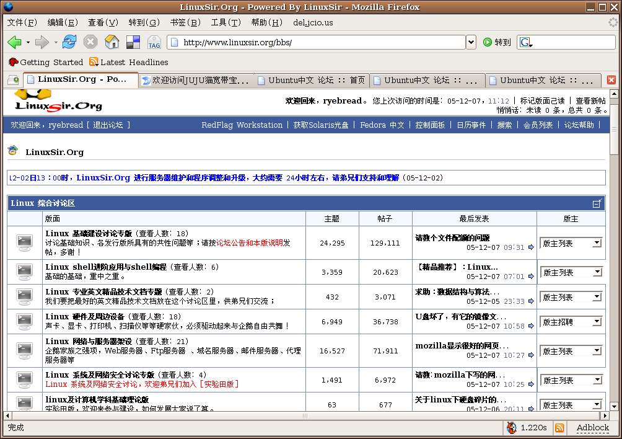The width and height of the screenshot is (622, 439).
Task: Click the monitor icon for 系统及网络安全讨论专版 row
Action: pos(25,380)
